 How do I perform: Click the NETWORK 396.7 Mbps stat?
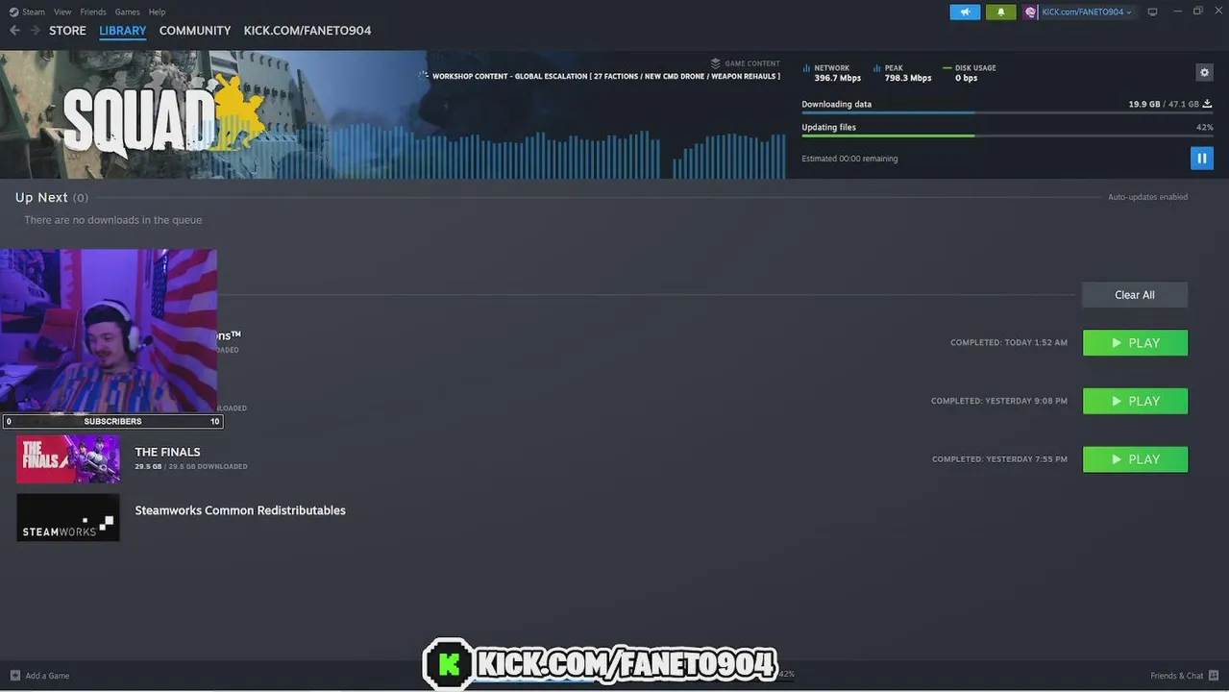(x=832, y=73)
